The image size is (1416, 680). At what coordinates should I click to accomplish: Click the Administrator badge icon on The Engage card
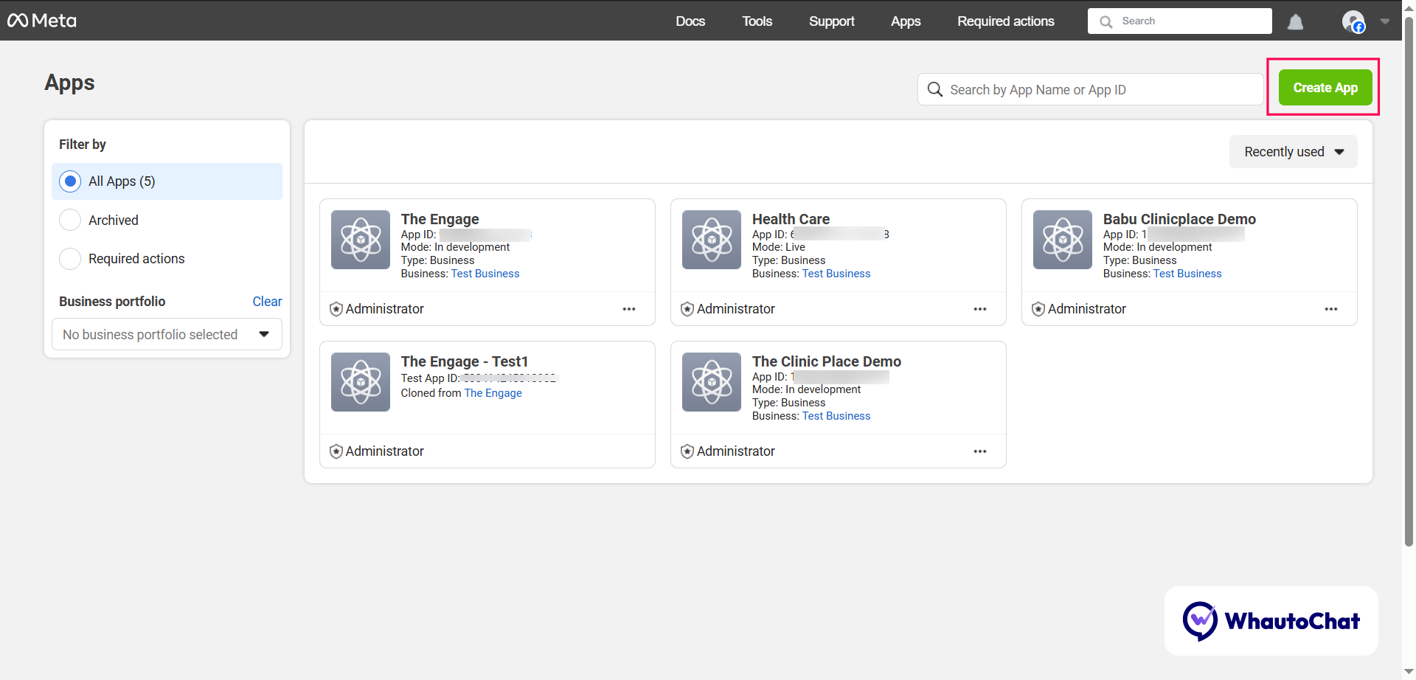336,308
